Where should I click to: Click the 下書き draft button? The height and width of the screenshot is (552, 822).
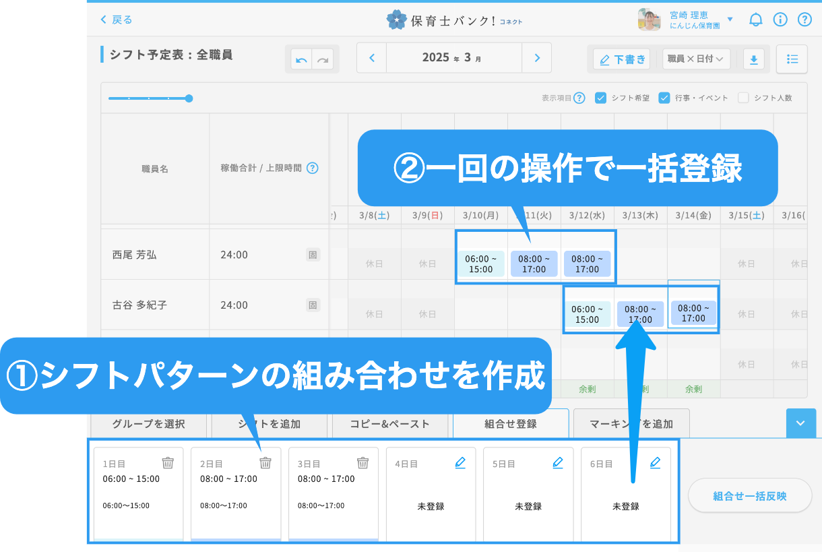coord(622,59)
